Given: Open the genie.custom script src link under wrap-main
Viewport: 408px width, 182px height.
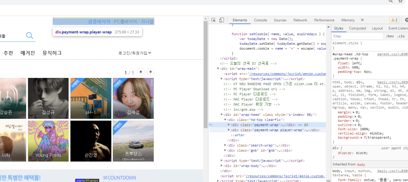Looking at the screenshot, I should coord(288,74).
